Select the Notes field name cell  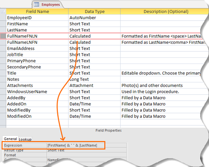(x=37, y=79)
